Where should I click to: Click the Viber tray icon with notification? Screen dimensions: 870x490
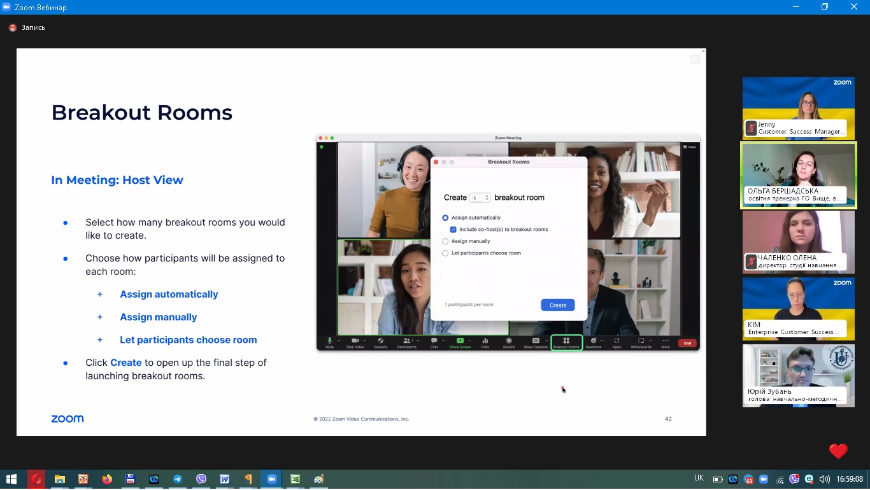(x=794, y=479)
